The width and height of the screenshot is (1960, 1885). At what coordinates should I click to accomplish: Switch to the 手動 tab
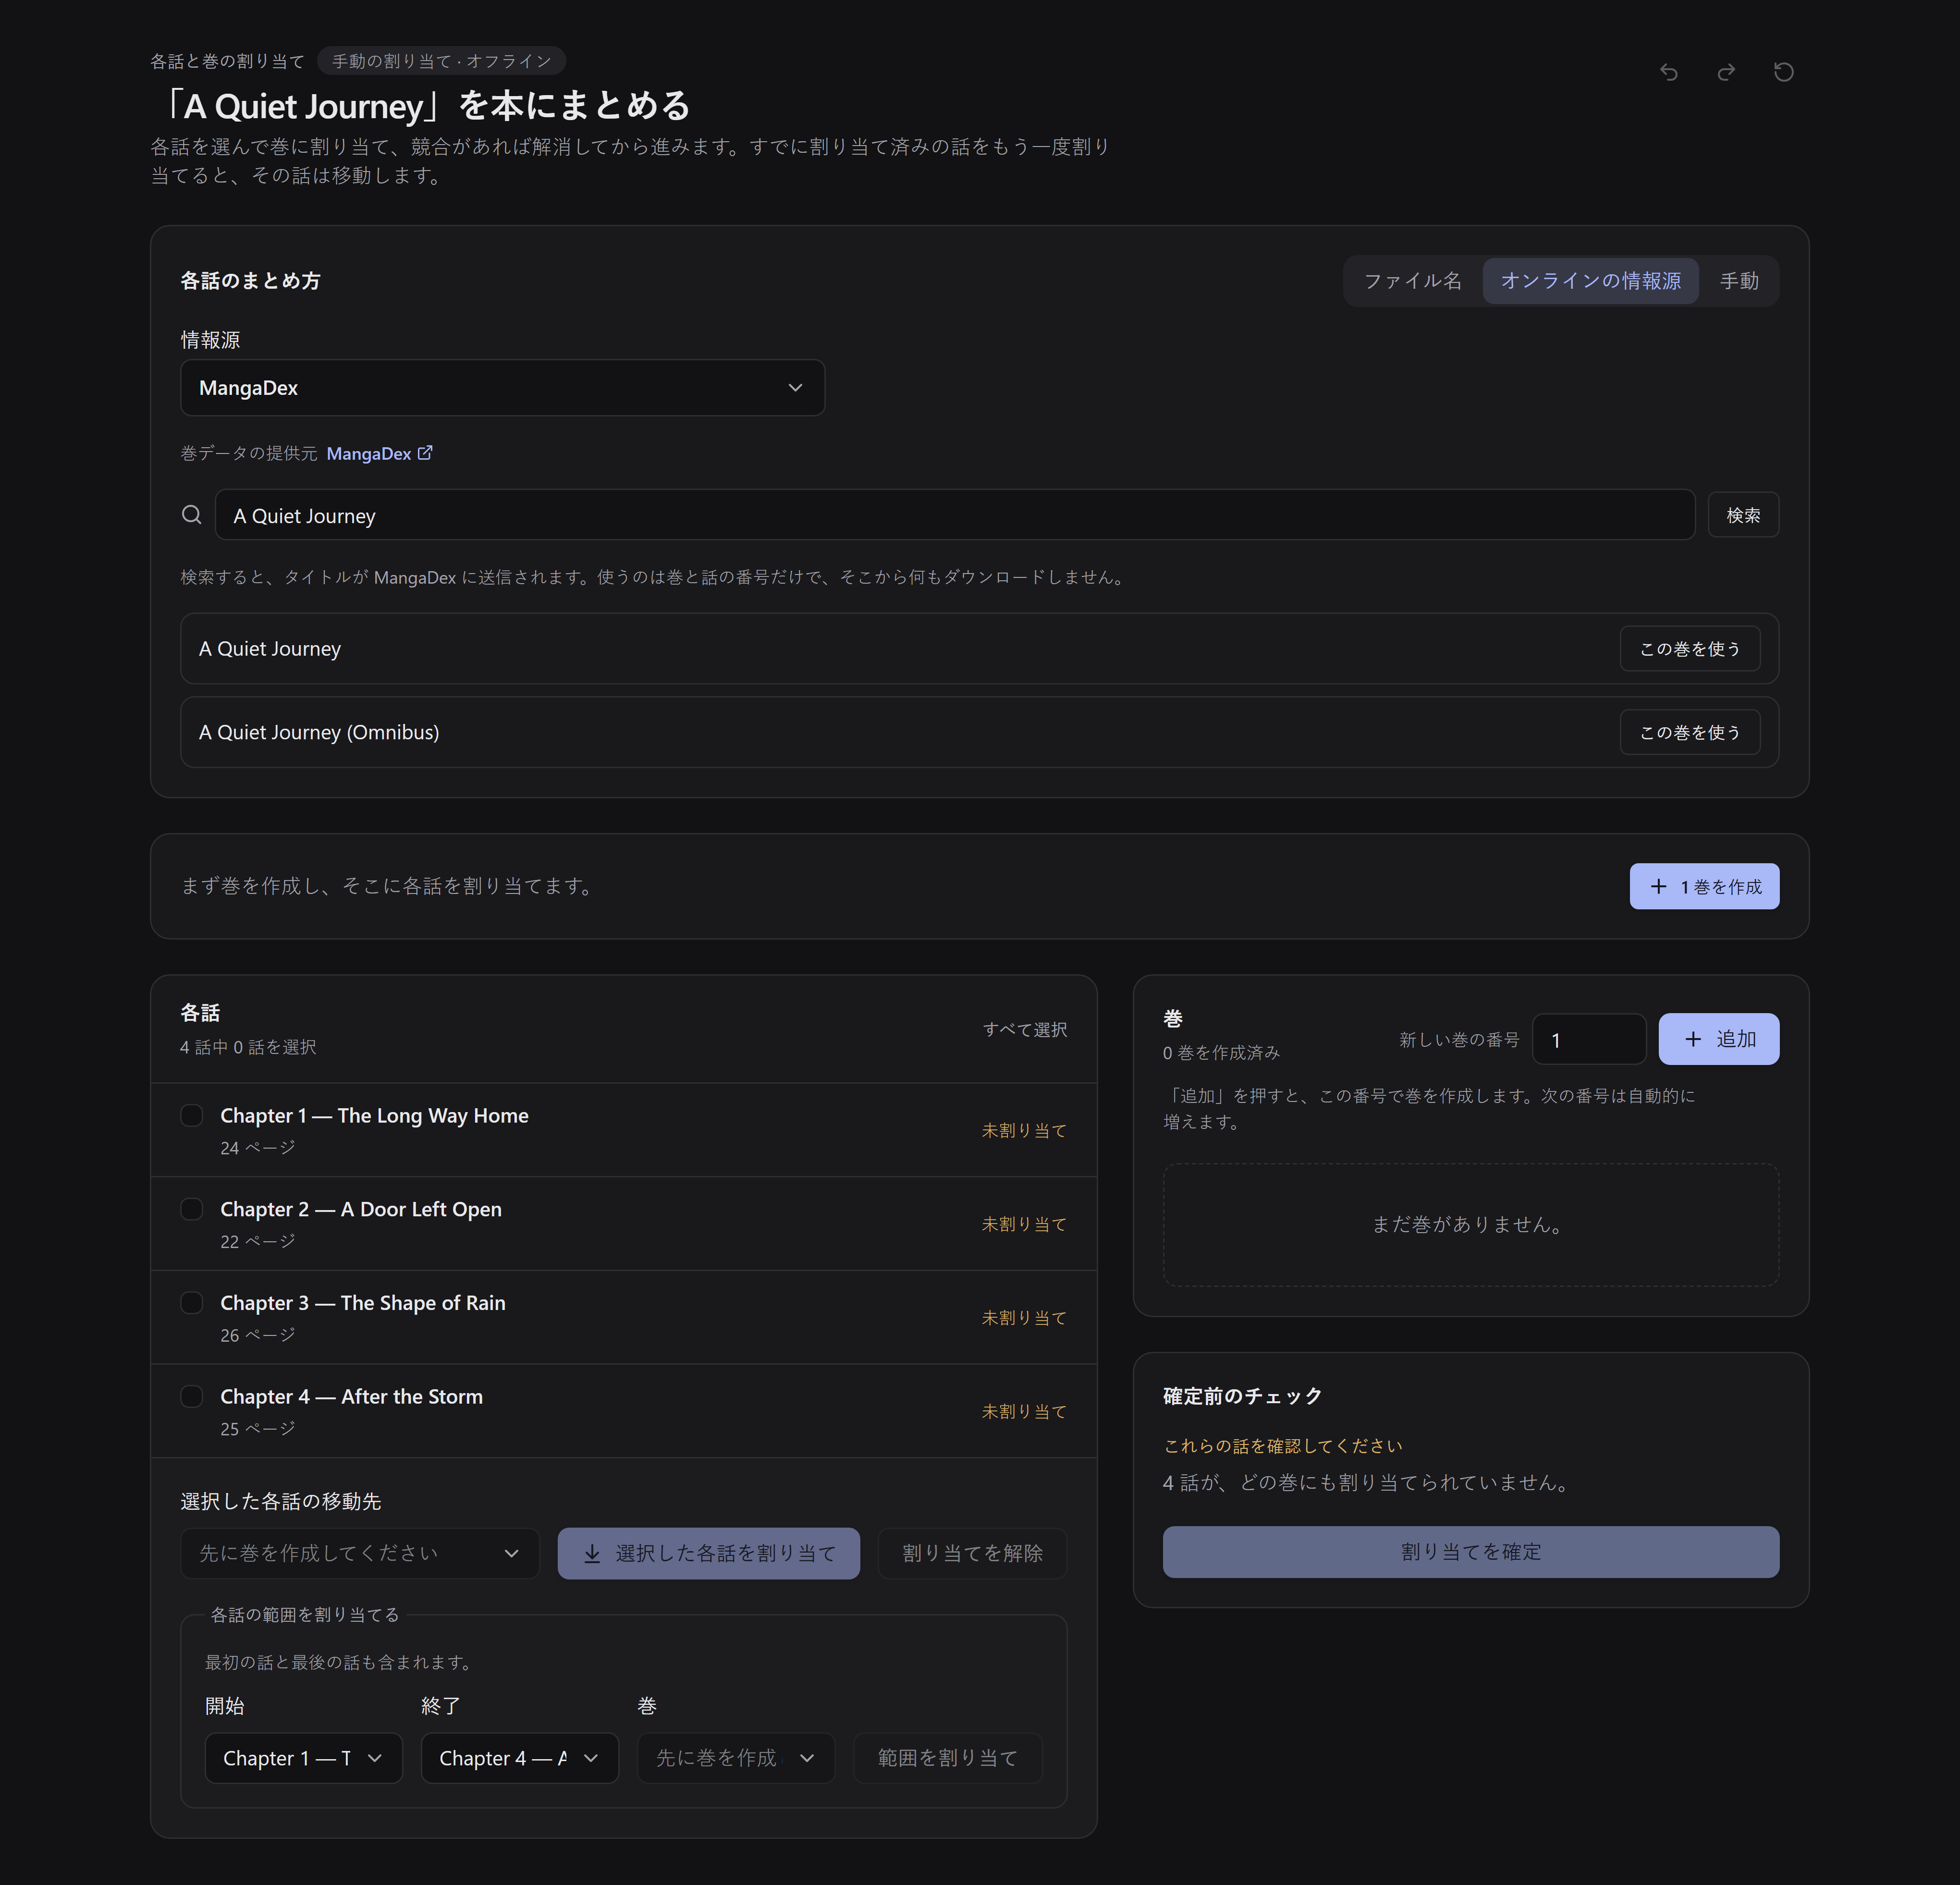(1738, 281)
